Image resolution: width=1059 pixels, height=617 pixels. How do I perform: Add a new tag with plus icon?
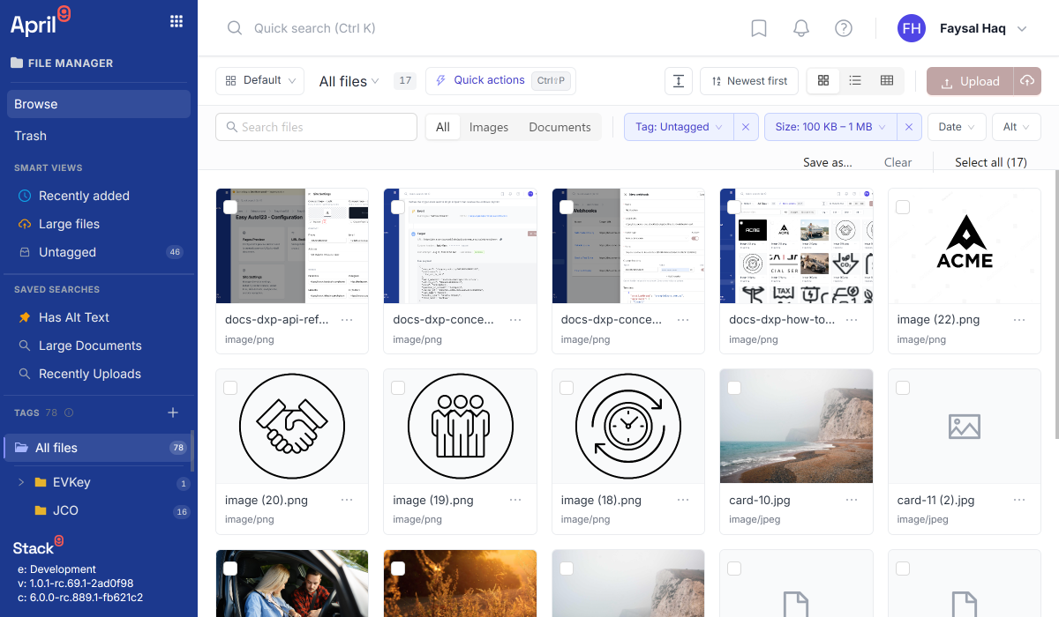click(173, 413)
